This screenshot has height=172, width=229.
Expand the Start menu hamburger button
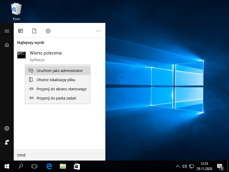(7, 31)
